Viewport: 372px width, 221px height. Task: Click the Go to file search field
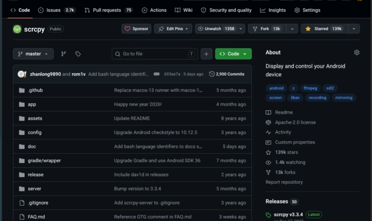pyautogui.click(x=155, y=54)
